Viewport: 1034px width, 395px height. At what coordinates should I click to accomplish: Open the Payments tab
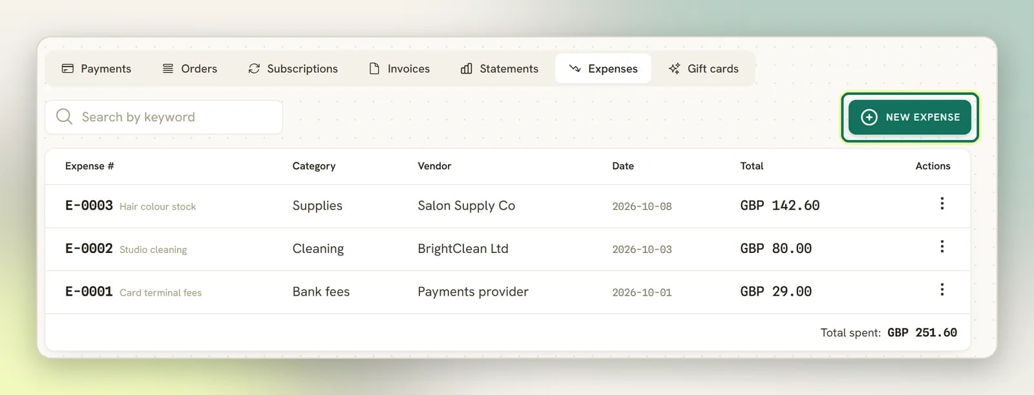[96, 68]
